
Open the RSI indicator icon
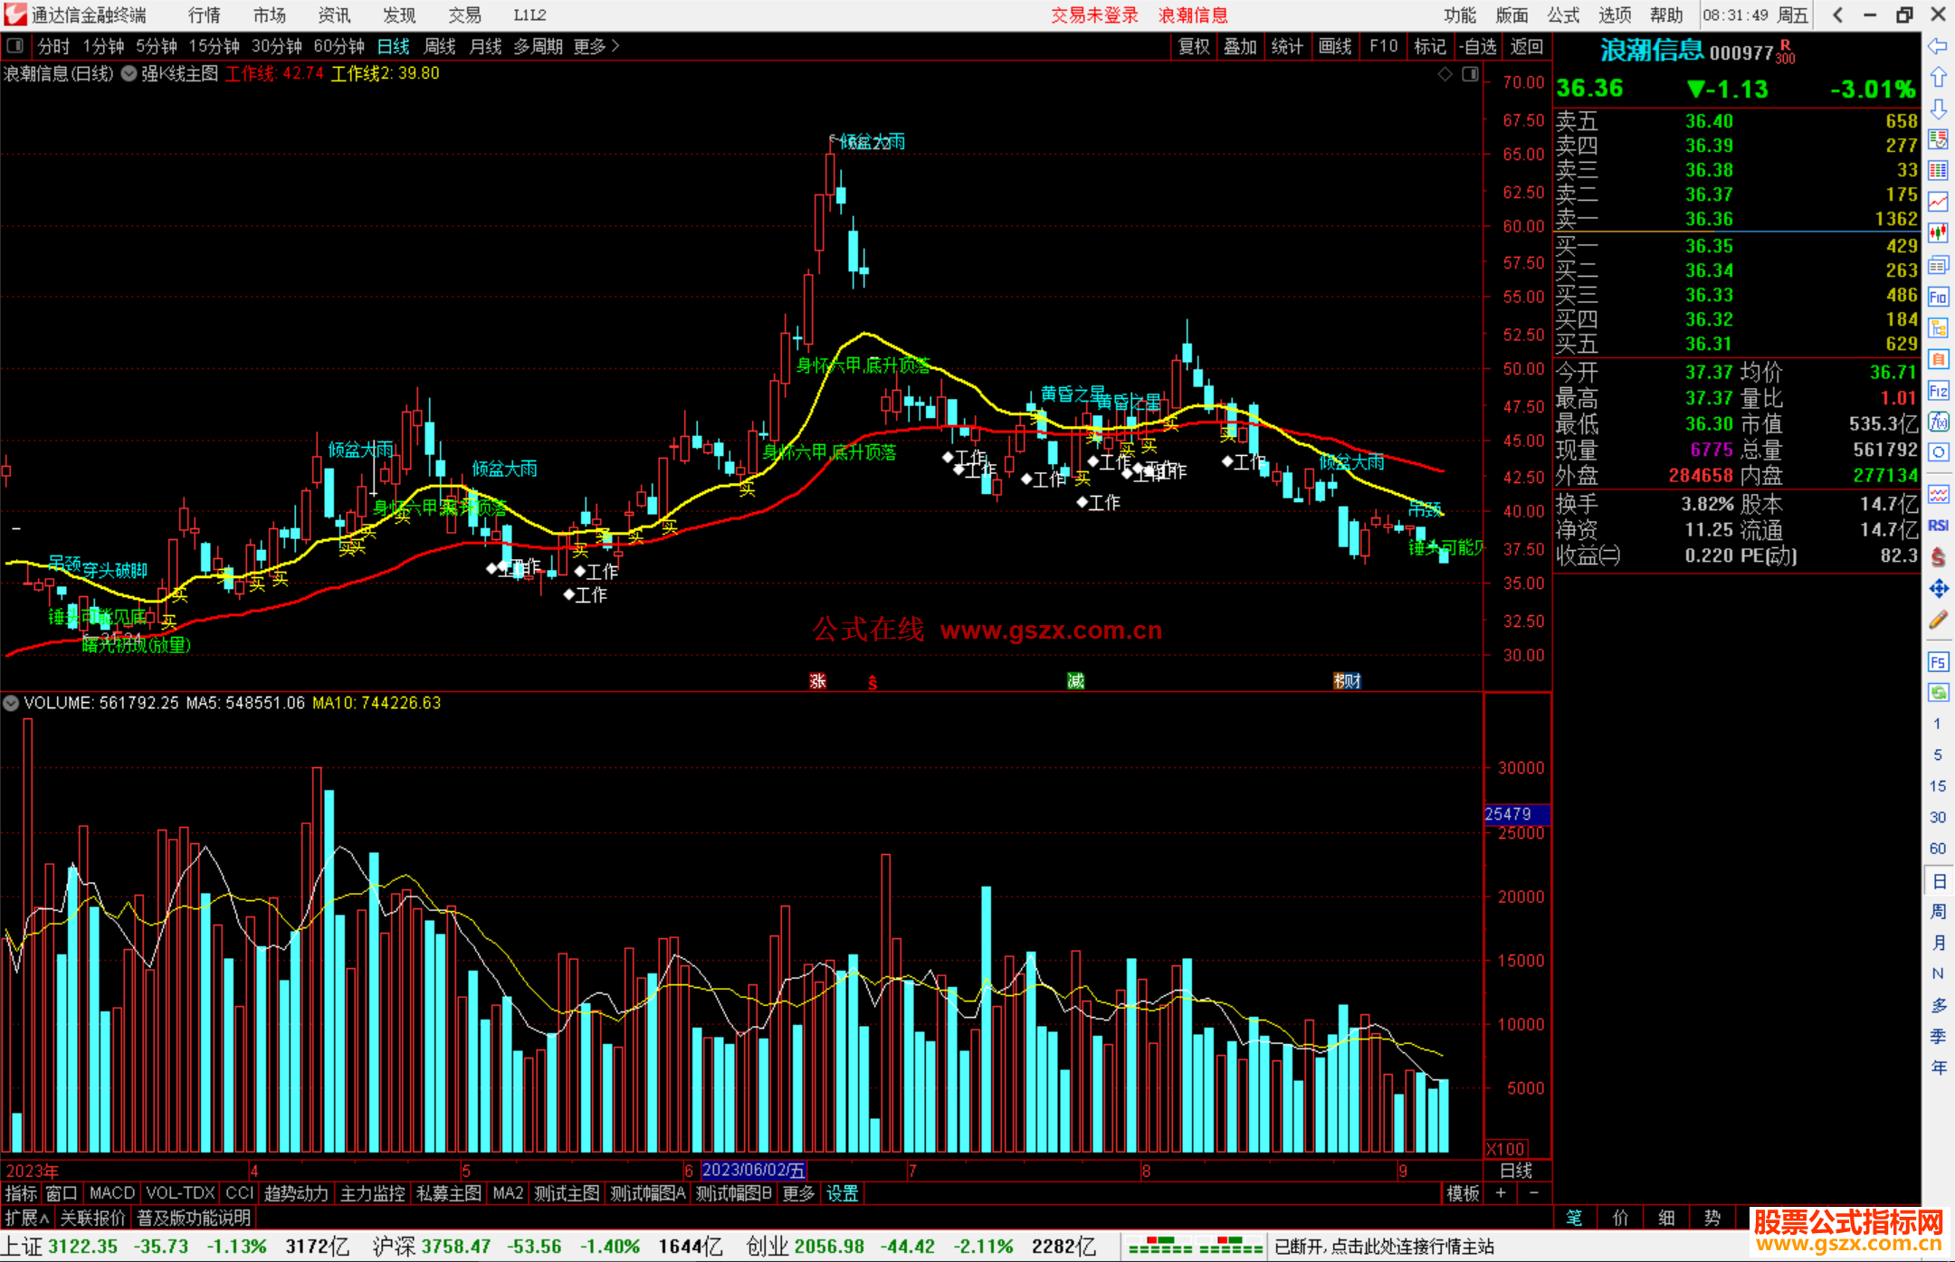point(1938,526)
